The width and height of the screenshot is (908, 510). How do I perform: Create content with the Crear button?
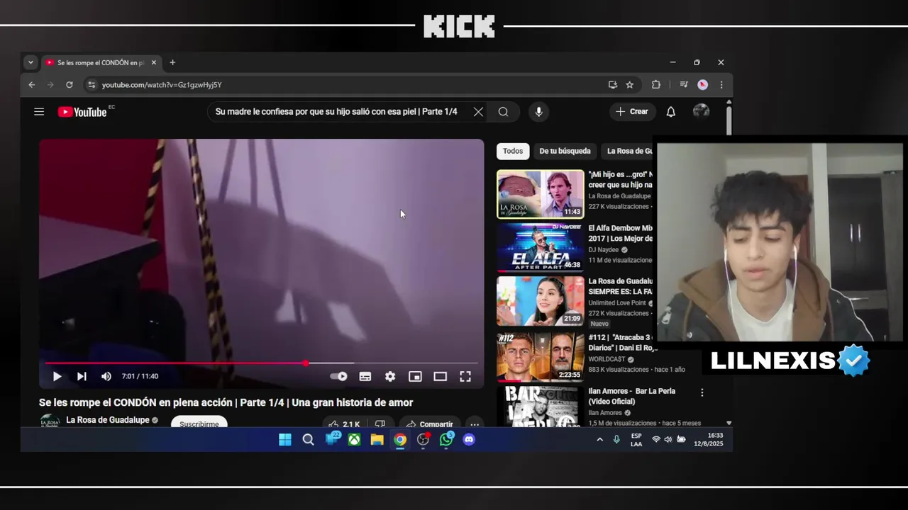pos(632,111)
